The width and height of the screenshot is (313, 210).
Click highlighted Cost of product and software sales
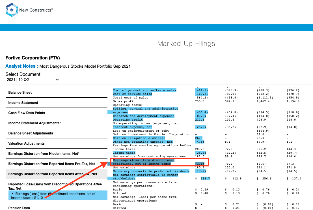coord(144,90)
